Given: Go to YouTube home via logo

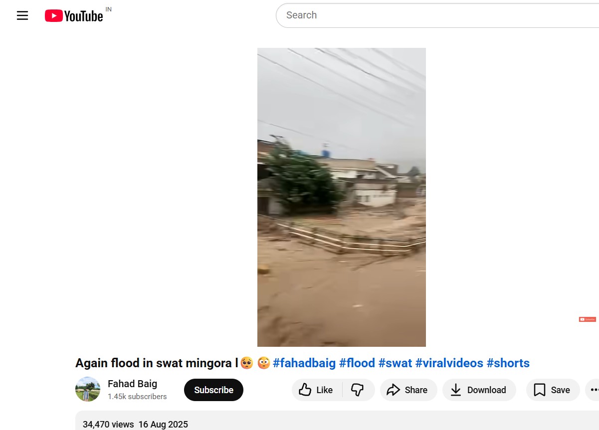Looking at the screenshot, I should [74, 16].
